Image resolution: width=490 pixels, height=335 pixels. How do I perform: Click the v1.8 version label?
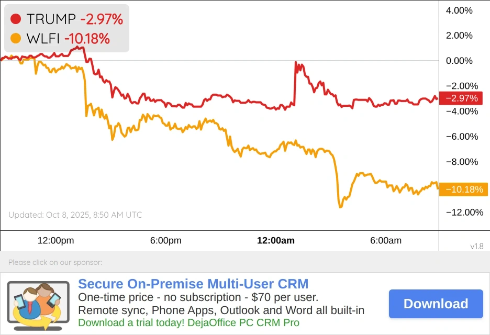pos(477,246)
